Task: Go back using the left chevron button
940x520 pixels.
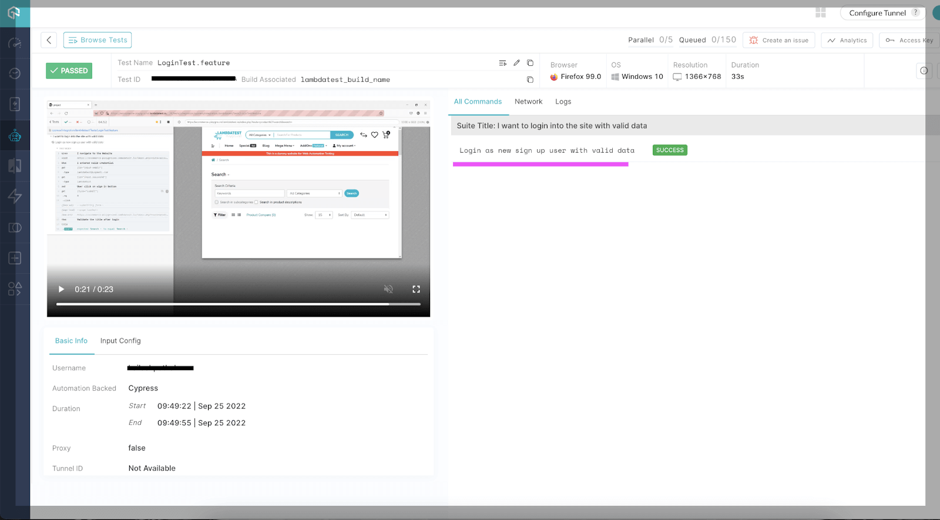Action: point(49,40)
